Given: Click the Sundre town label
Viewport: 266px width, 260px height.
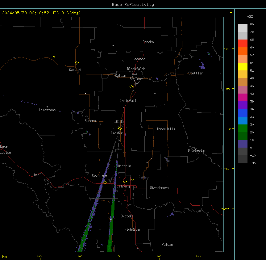Looking at the screenshot, I should 90,121.
